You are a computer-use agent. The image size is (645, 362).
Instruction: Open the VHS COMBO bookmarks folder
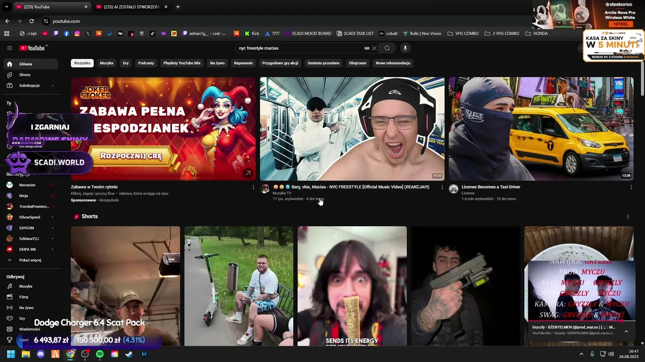pos(463,34)
